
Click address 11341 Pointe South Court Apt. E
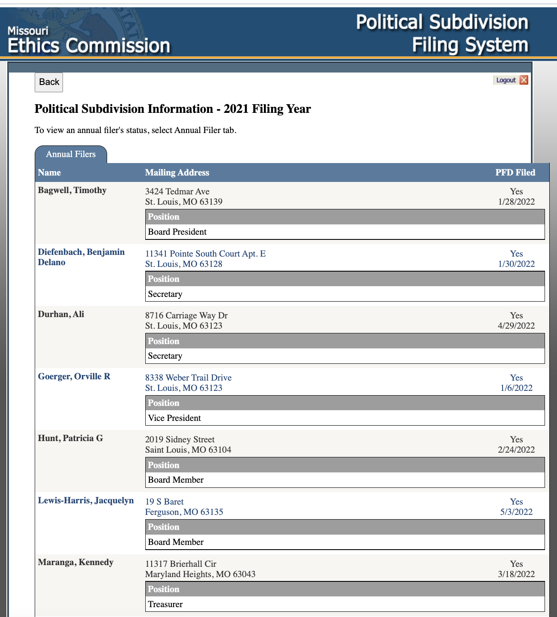(205, 254)
